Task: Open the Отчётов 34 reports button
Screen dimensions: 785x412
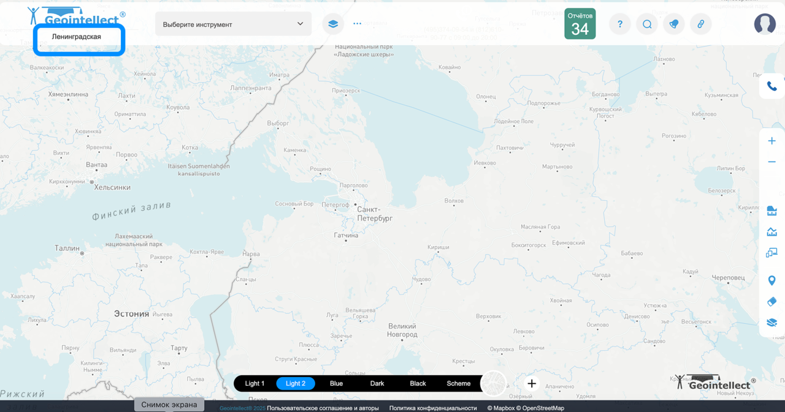Action: (x=580, y=24)
